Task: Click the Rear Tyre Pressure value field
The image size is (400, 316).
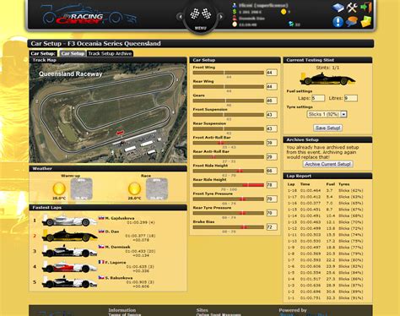Action: coord(272,213)
